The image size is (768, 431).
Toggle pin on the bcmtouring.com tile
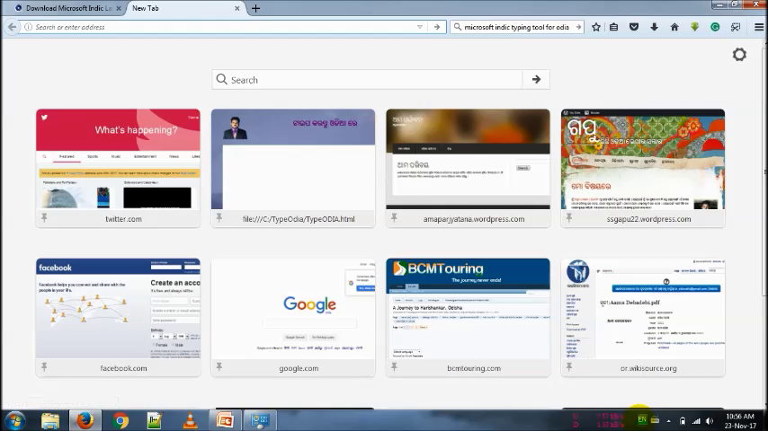pyautogui.click(x=394, y=367)
